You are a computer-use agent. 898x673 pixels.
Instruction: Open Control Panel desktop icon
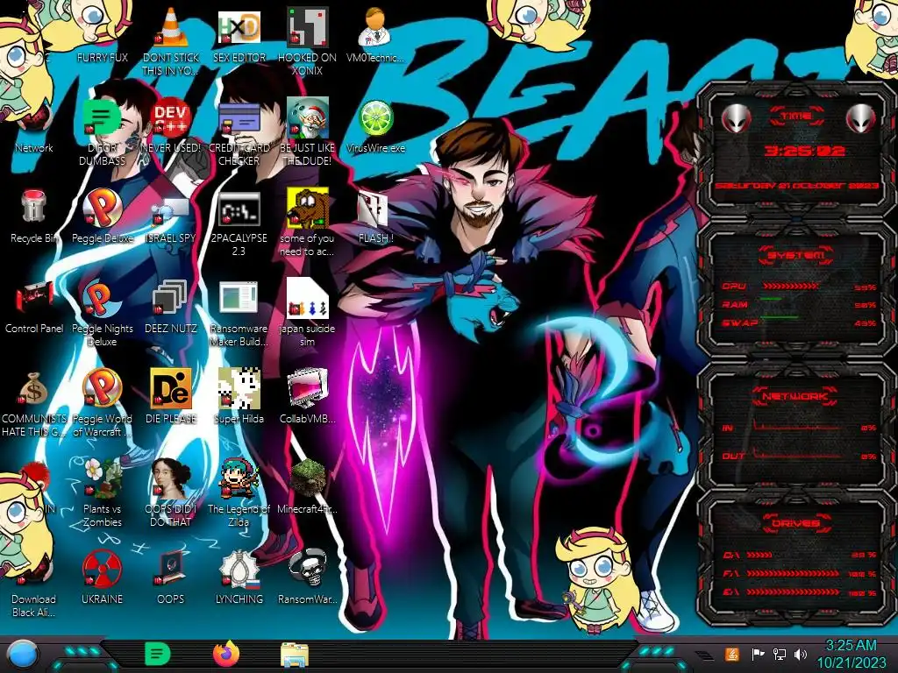34,298
